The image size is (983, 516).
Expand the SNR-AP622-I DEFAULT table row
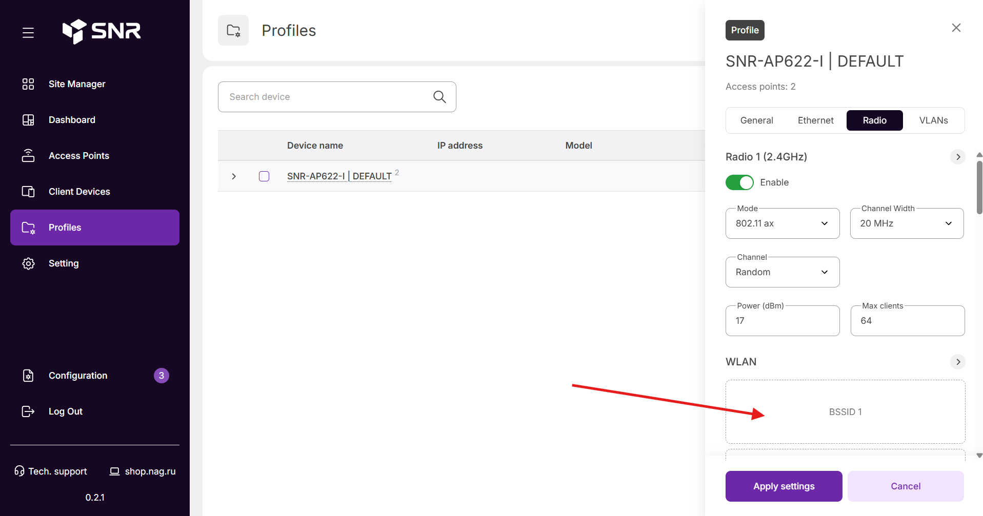(234, 176)
